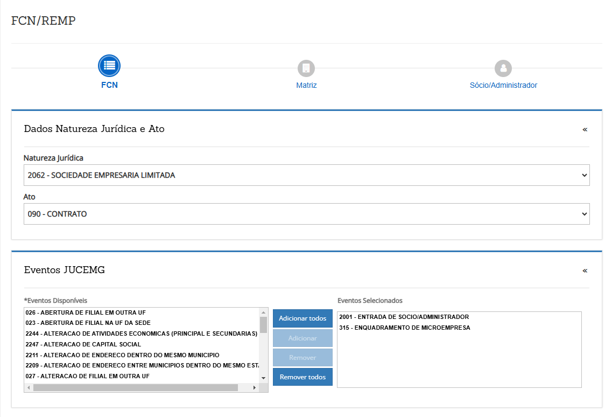The image size is (612, 417).
Task: Click the Matriz step document icon
Action: point(306,68)
